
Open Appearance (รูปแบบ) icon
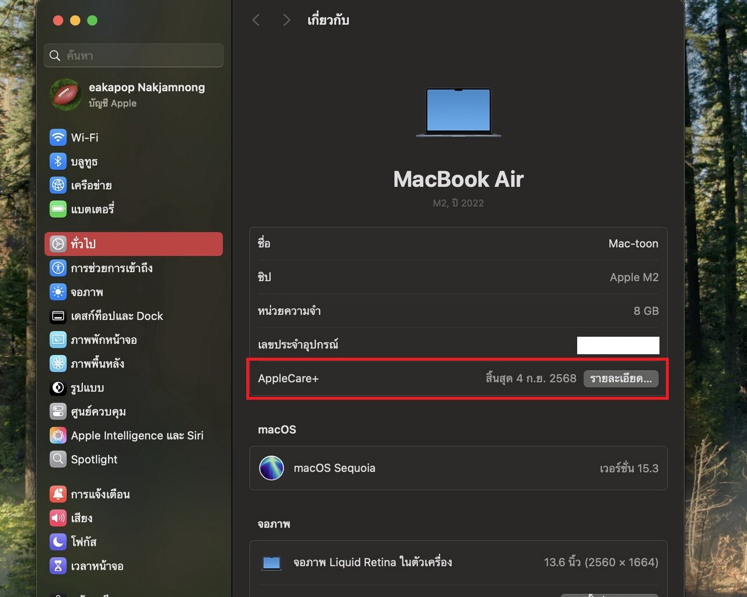click(x=58, y=387)
